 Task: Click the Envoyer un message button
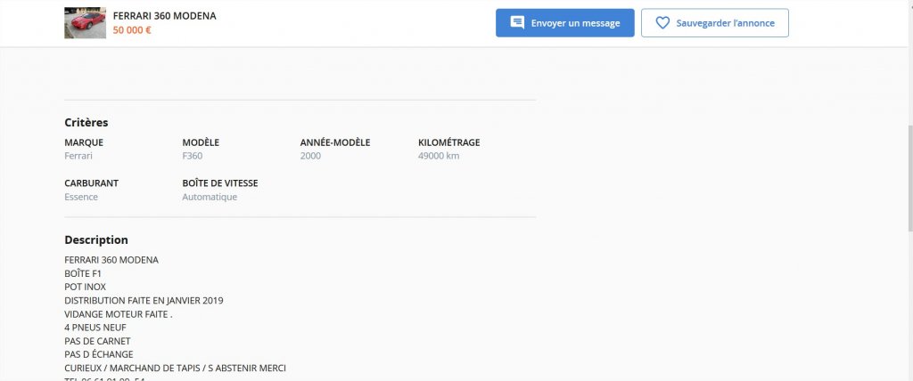pos(564,22)
